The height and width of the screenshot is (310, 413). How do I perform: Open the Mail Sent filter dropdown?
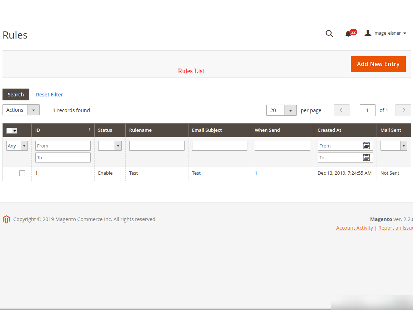394,146
